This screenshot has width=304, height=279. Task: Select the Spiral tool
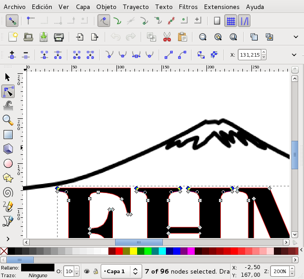click(8, 193)
